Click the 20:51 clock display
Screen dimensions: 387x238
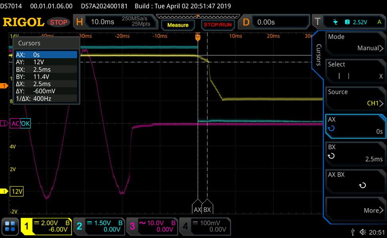(x=377, y=232)
